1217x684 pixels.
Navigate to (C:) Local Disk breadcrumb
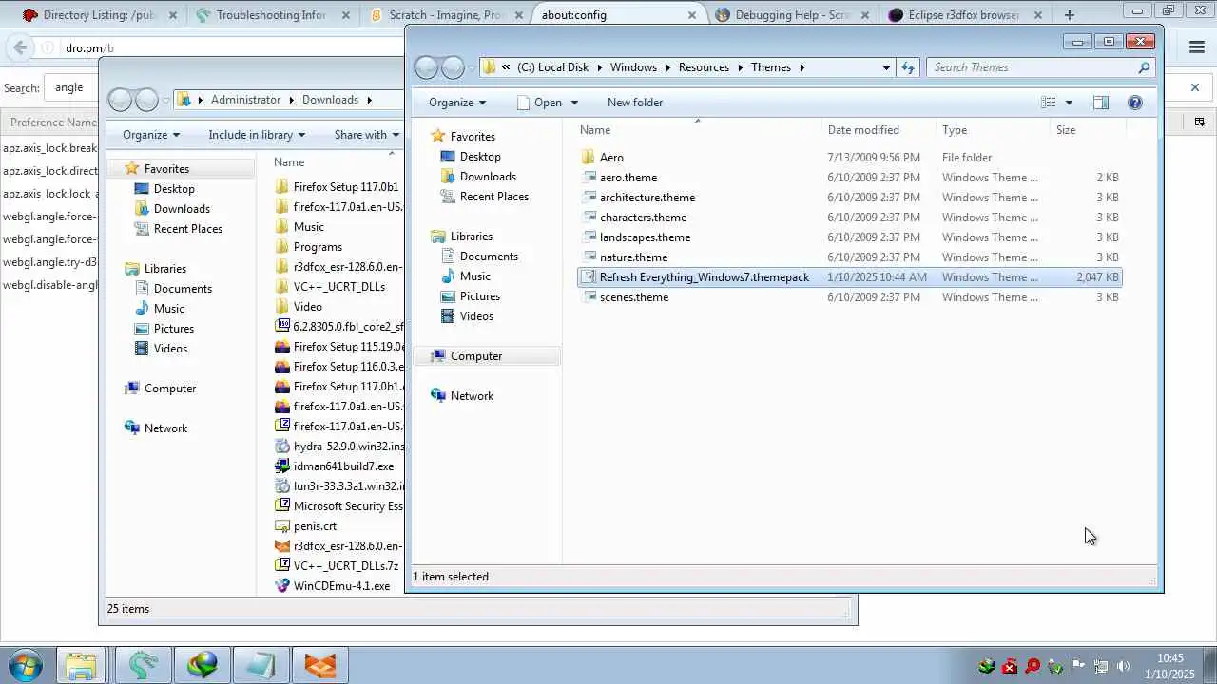pyautogui.click(x=553, y=67)
